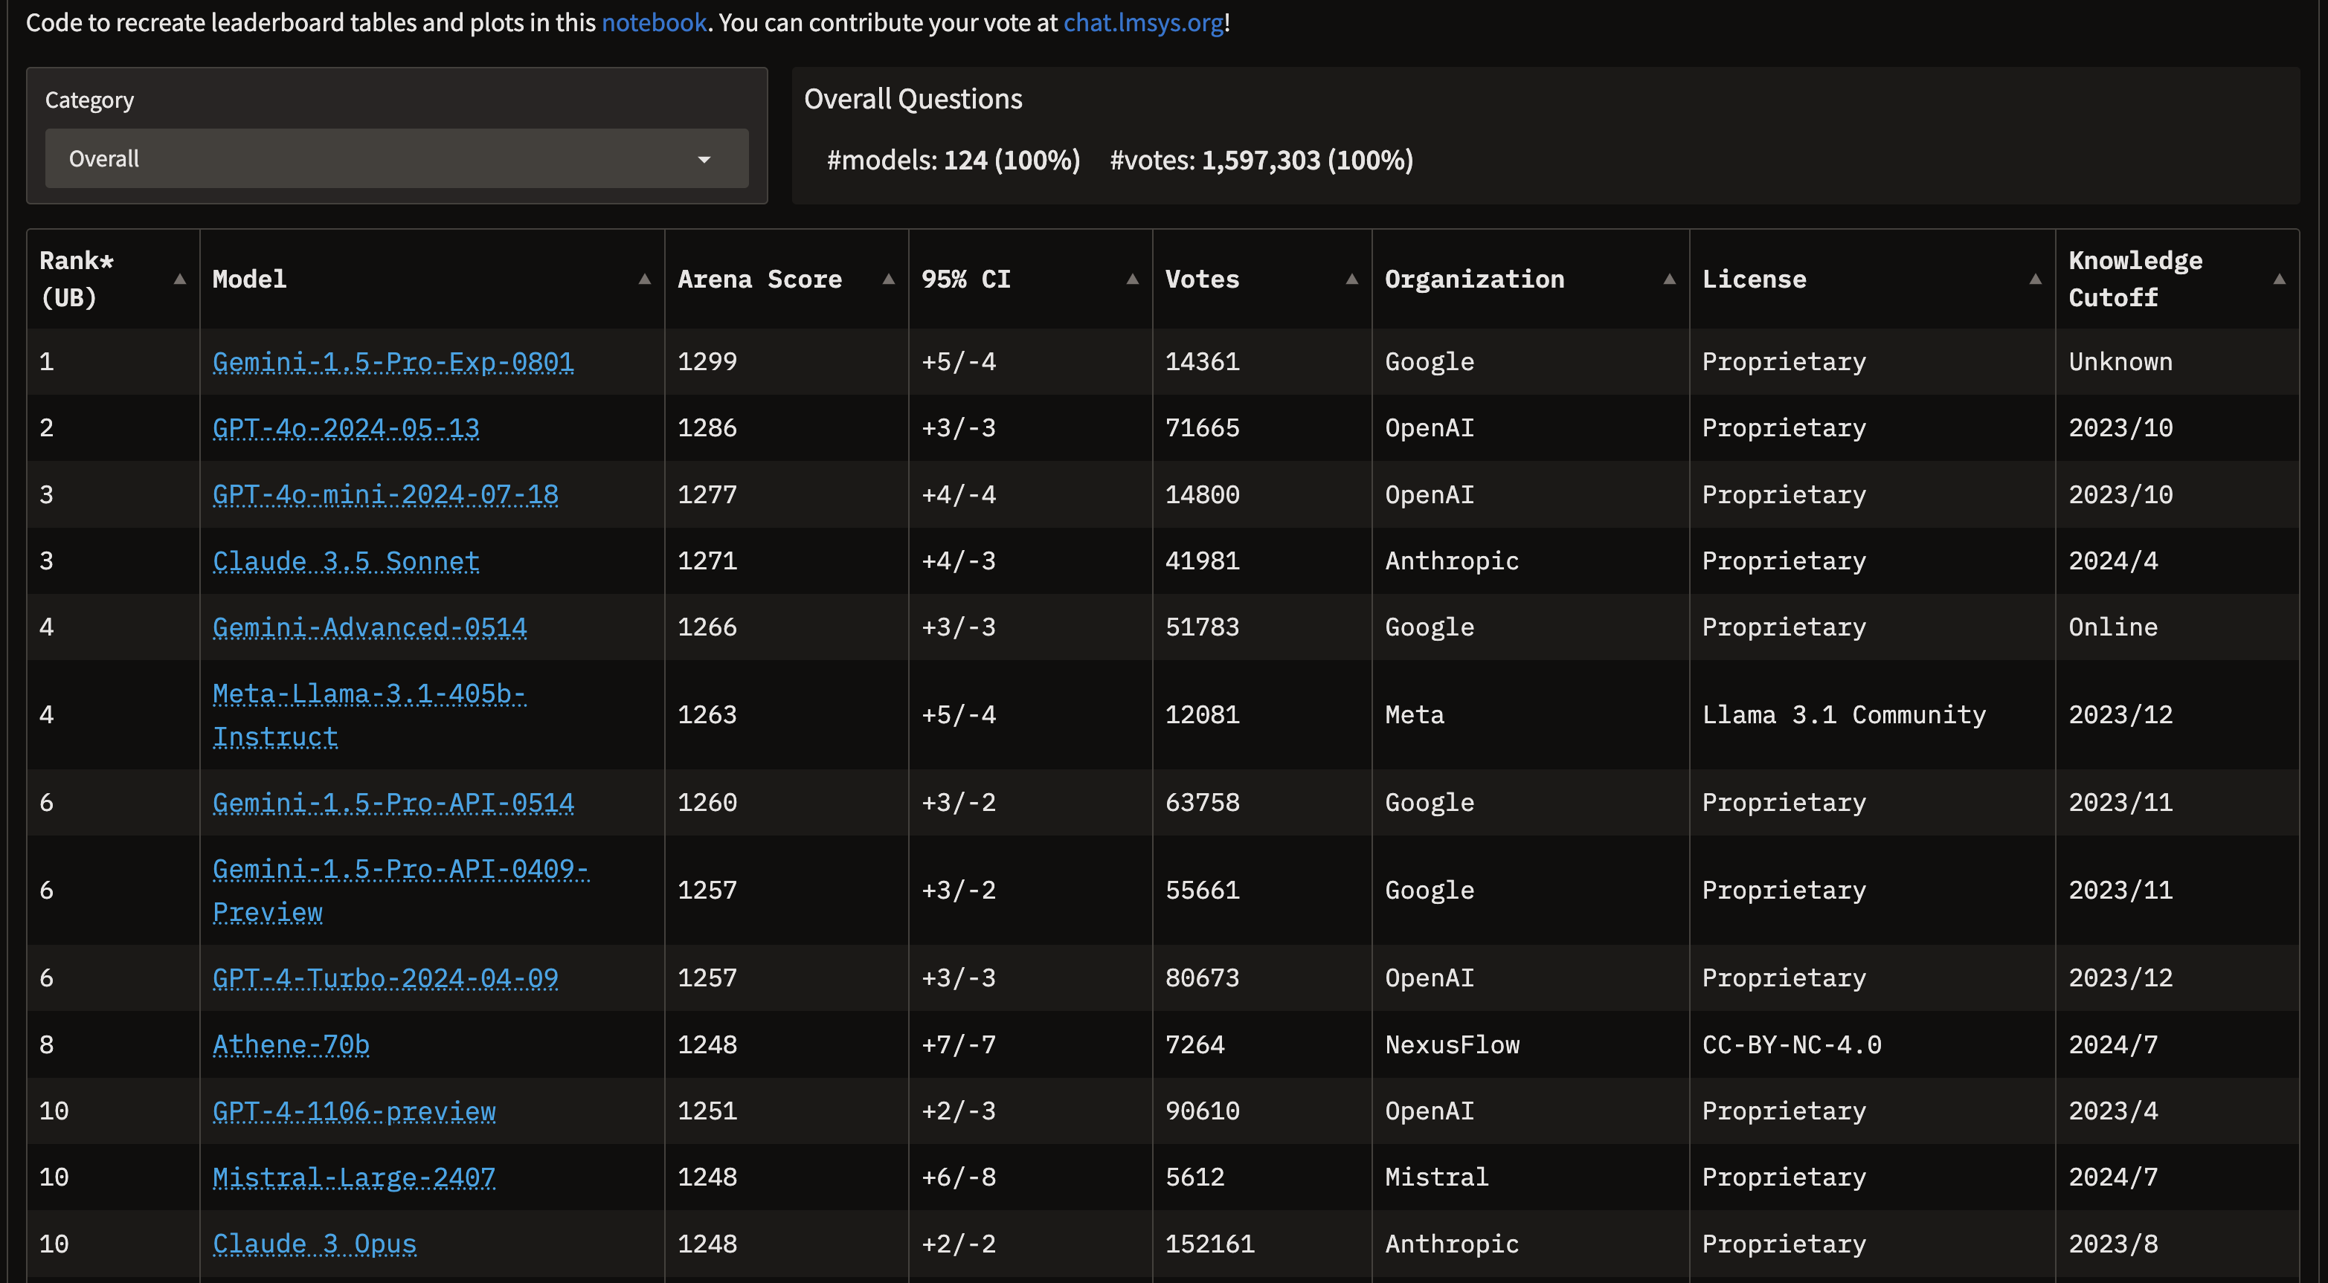Sort by the Rank (UB) column arrow
This screenshot has width=2328, height=1283.
pyautogui.click(x=180, y=279)
